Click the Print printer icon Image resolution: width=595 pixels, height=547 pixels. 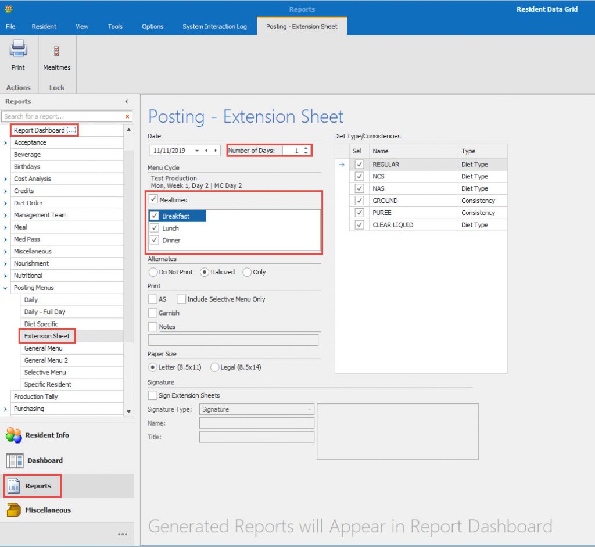pyautogui.click(x=18, y=49)
